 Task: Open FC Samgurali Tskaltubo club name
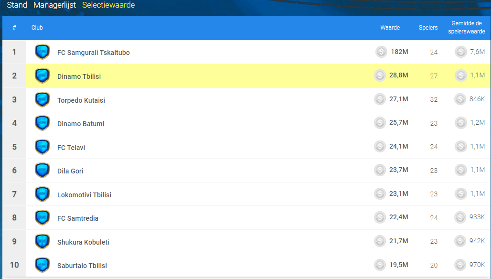coord(93,53)
